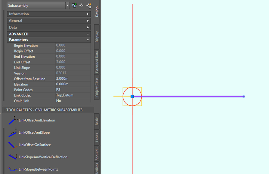Select the LinkOffsetAndElevation subassembly tool

point(37,120)
